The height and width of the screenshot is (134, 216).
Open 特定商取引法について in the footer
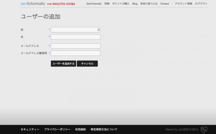[x=104, y=129]
